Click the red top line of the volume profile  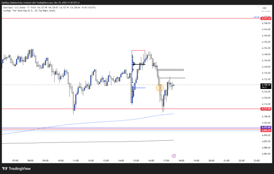click(139, 50)
